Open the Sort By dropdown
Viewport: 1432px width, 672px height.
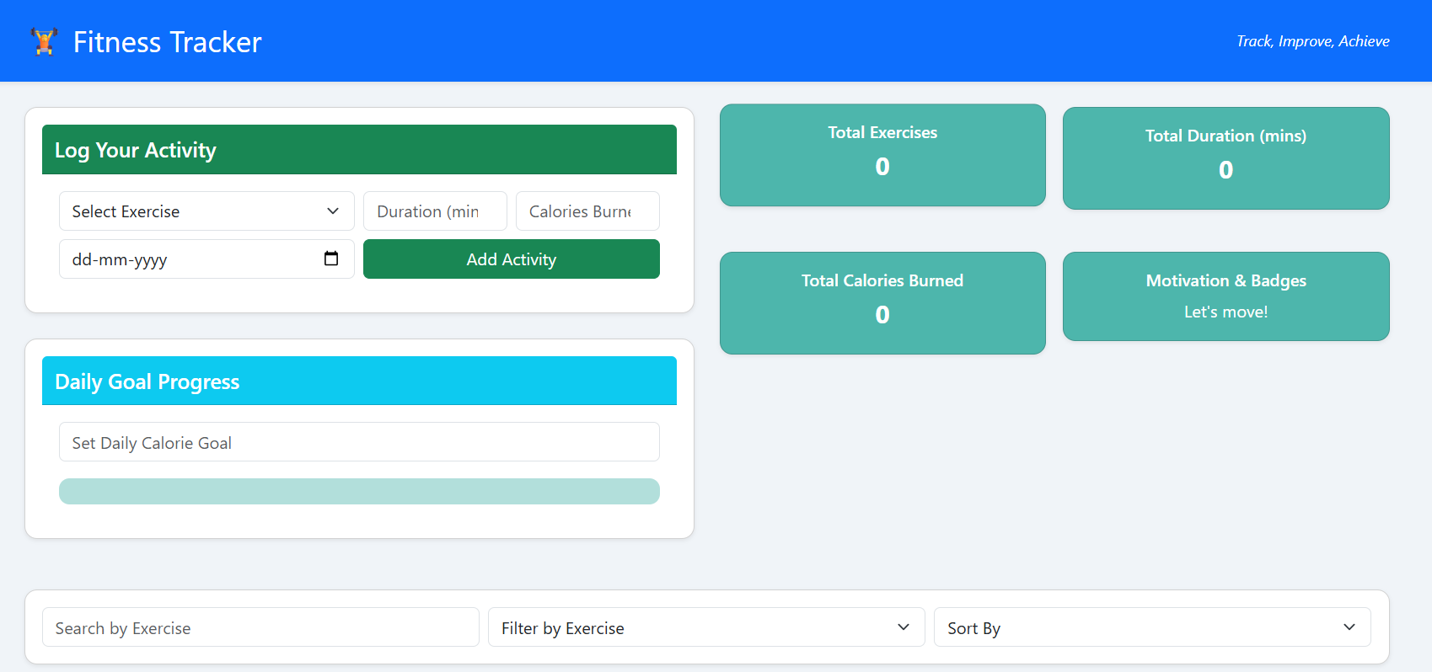pos(1151,627)
